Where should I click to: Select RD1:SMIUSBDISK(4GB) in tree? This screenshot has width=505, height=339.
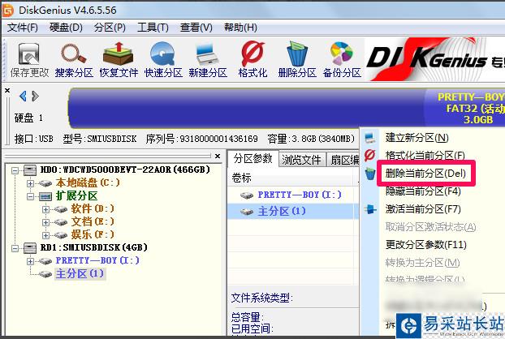point(93,247)
